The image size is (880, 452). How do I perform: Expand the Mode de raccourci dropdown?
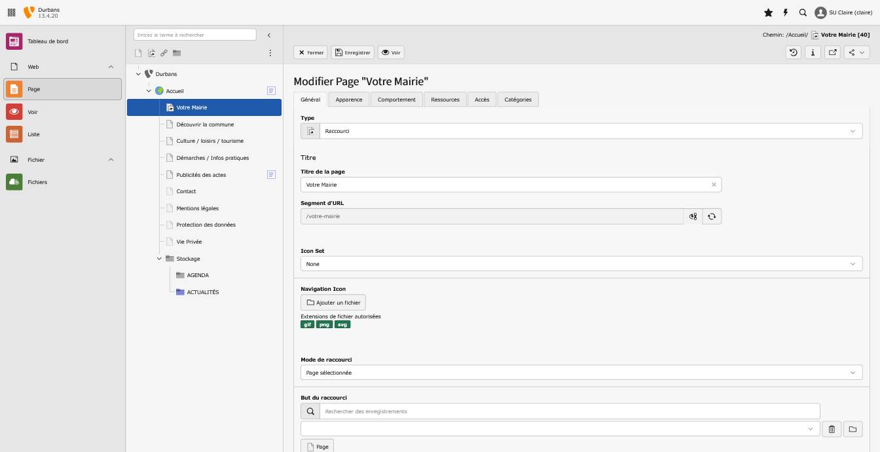[581, 373]
